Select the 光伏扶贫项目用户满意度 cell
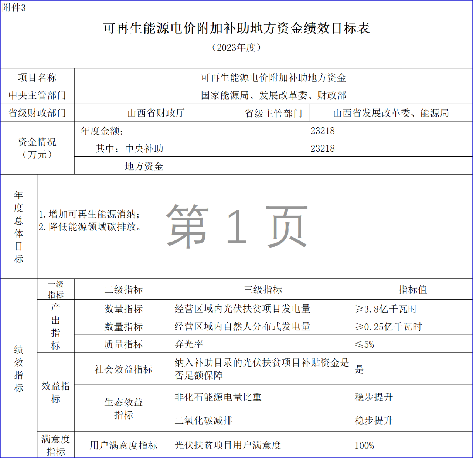The height and width of the screenshot is (458, 473). [x=263, y=445]
